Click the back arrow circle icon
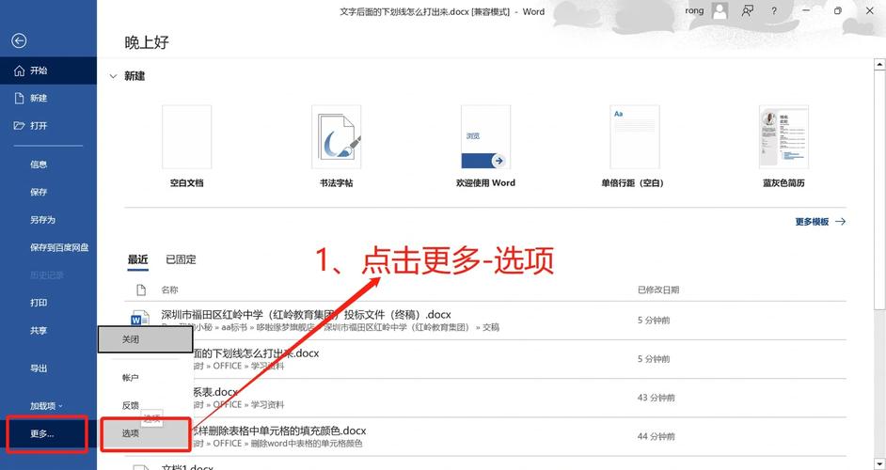Image resolution: width=886 pixels, height=470 pixels. point(19,40)
